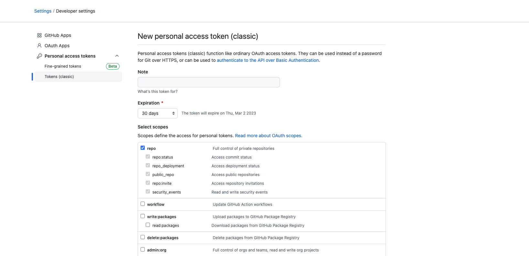The width and height of the screenshot is (529, 256).
Task: Click the OAuth Apps person icon
Action: (x=39, y=46)
